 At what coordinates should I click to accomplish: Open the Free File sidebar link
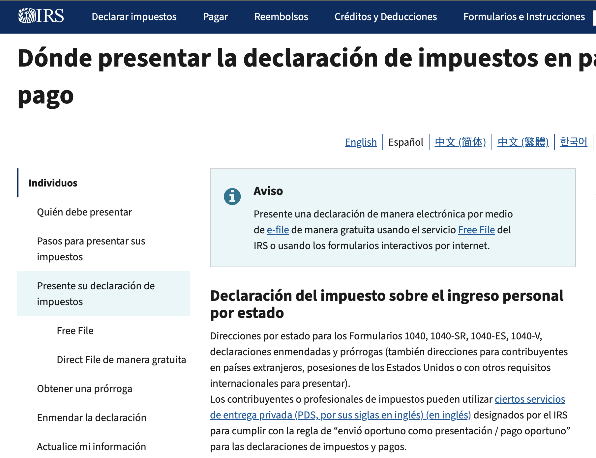click(75, 330)
